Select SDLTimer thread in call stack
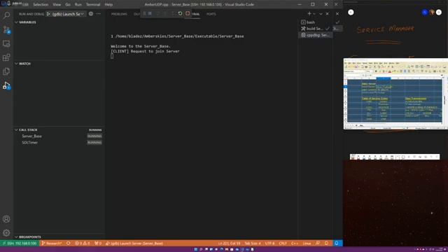 [x=59, y=142]
